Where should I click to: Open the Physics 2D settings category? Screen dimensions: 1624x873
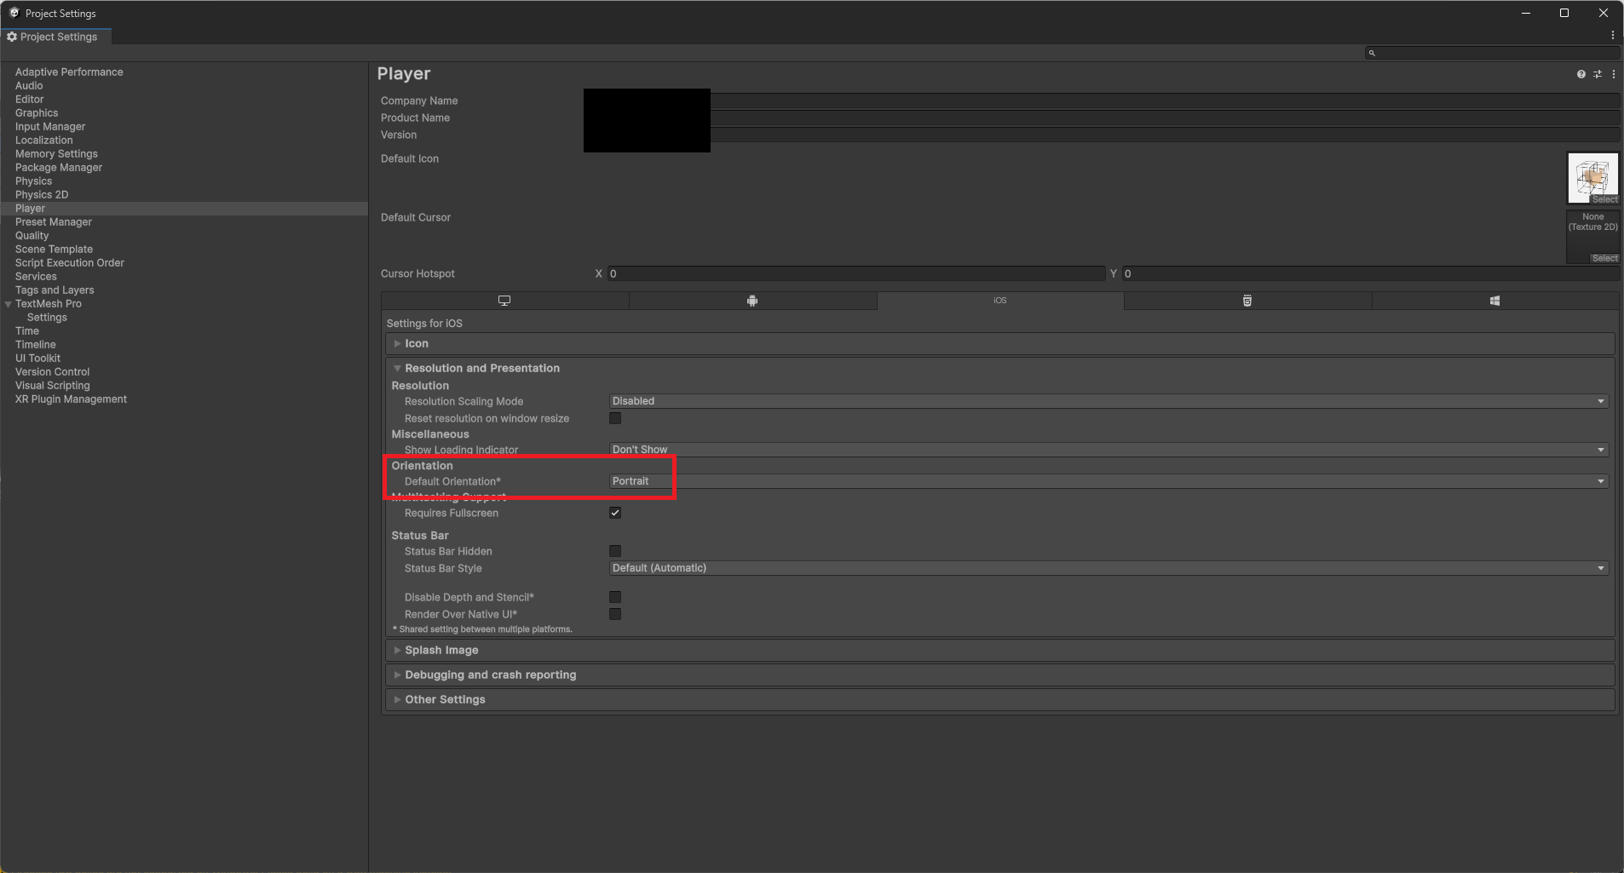point(42,194)
